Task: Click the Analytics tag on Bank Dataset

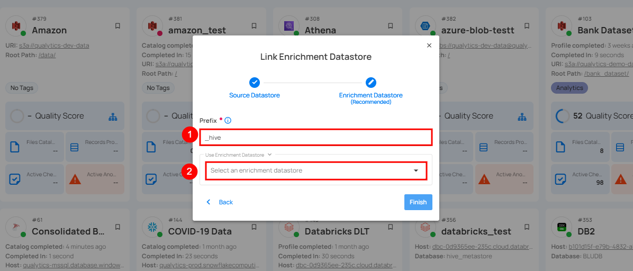Action: pos(569,88)
